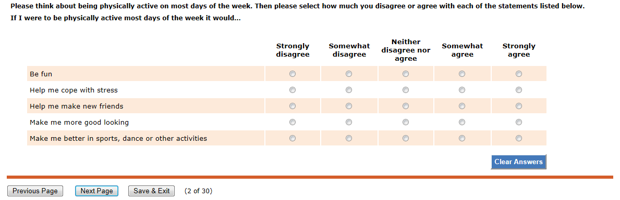Select Somewhat disagree for cope with stress
Image resolution: width=620 pixels, height=200 pixels.
pyautogui.click(x=349, y=90)
